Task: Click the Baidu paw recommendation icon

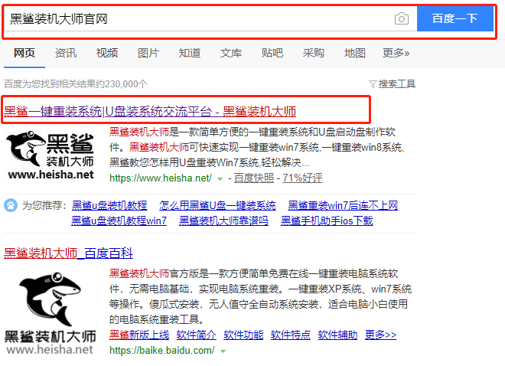Action: [x=11, y=205]
